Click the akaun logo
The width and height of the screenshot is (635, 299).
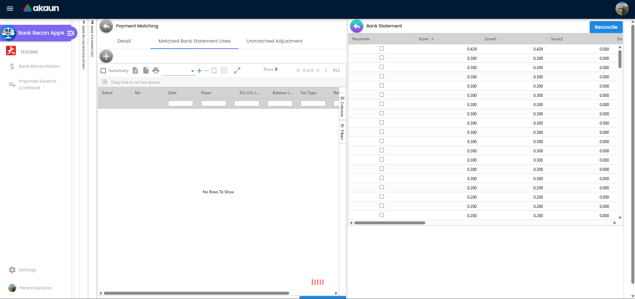41,8
